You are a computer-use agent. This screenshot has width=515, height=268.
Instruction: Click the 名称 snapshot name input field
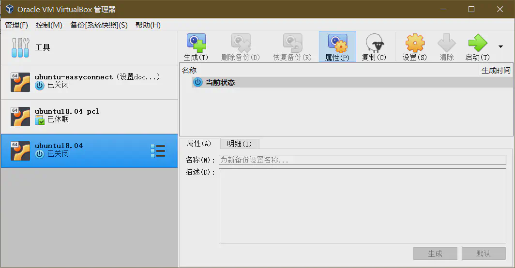pos(362,160)
